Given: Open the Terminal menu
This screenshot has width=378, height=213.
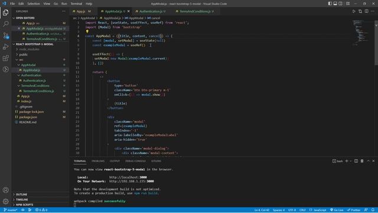Looking at the screenshot, I should (x=76, y=4).
